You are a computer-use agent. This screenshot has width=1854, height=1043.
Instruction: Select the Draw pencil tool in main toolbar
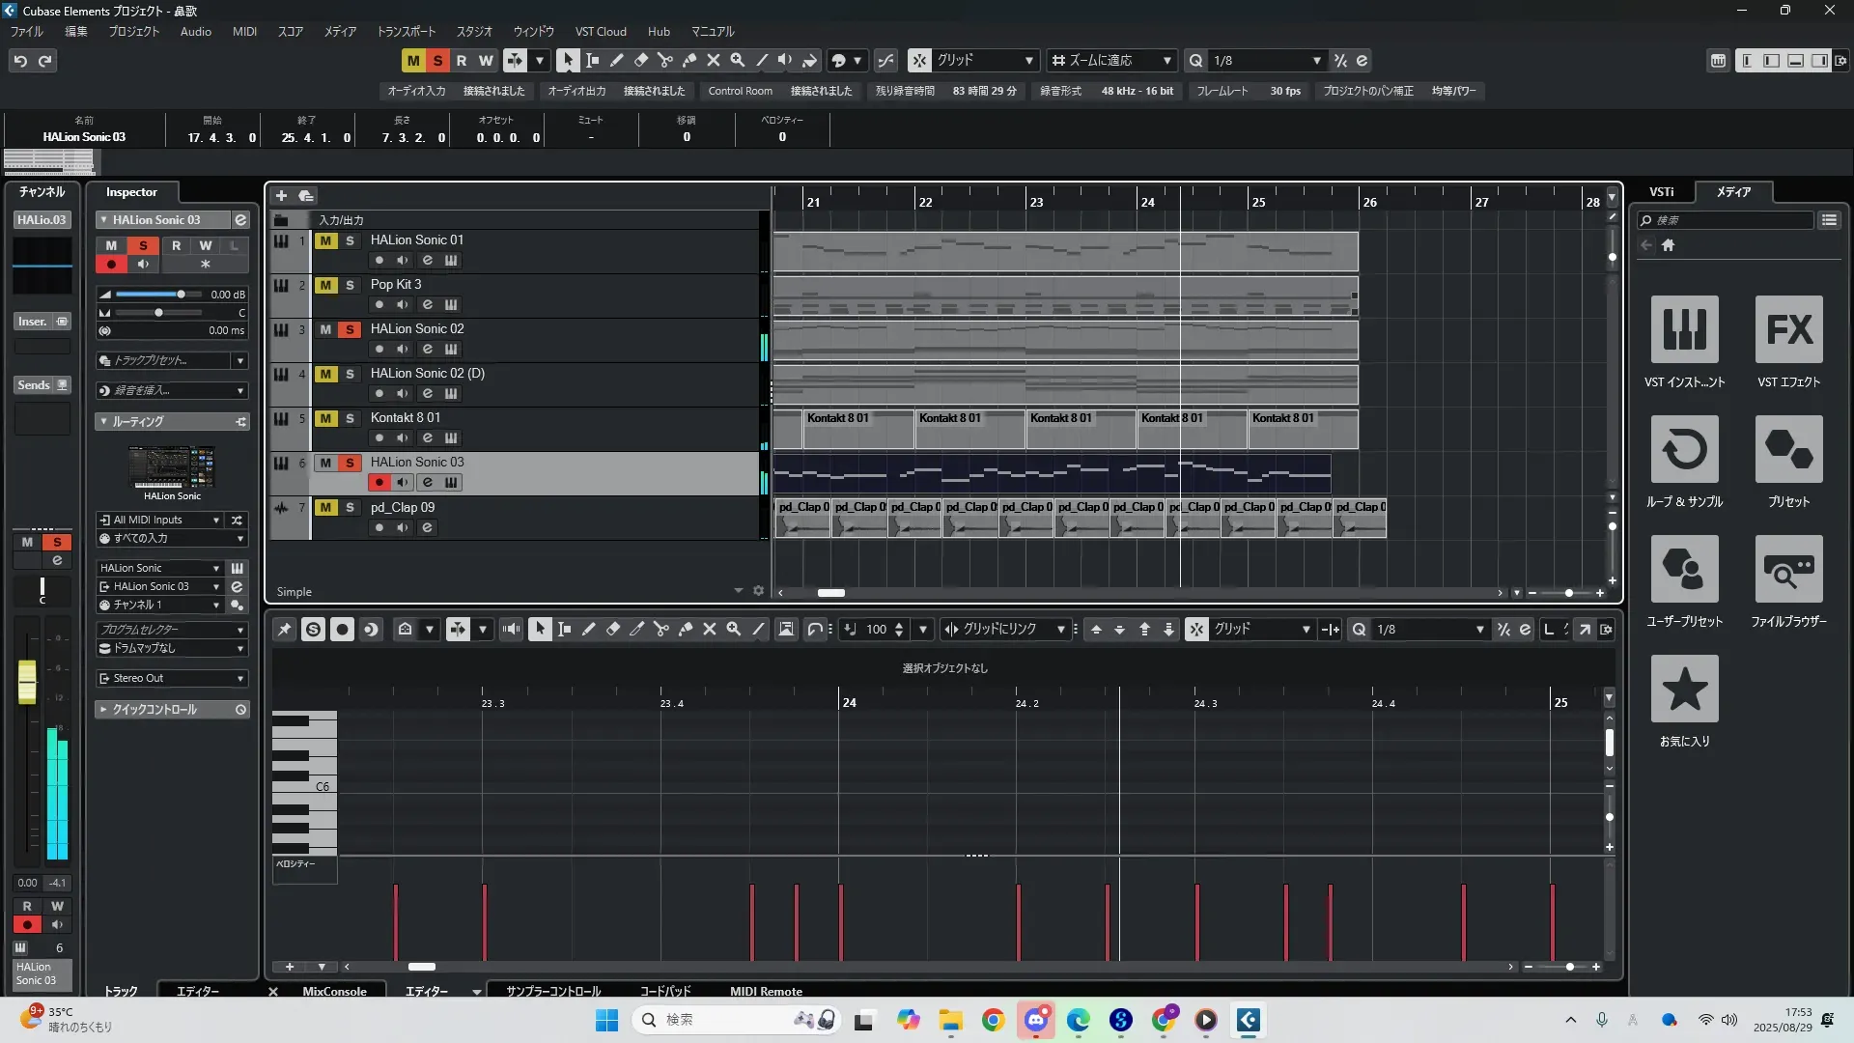pos(617,60)
